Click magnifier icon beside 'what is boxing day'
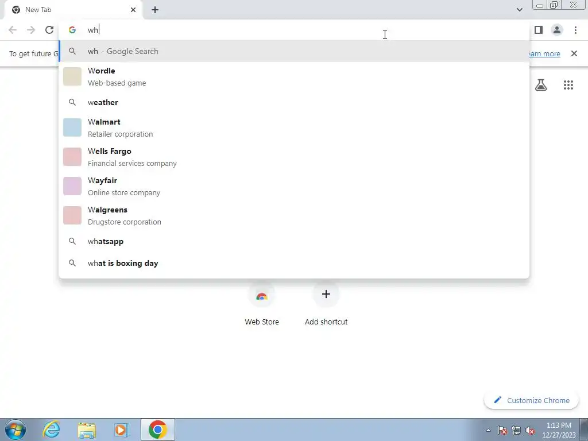Screen dimensions: 588x441 [x=72, y=263]
